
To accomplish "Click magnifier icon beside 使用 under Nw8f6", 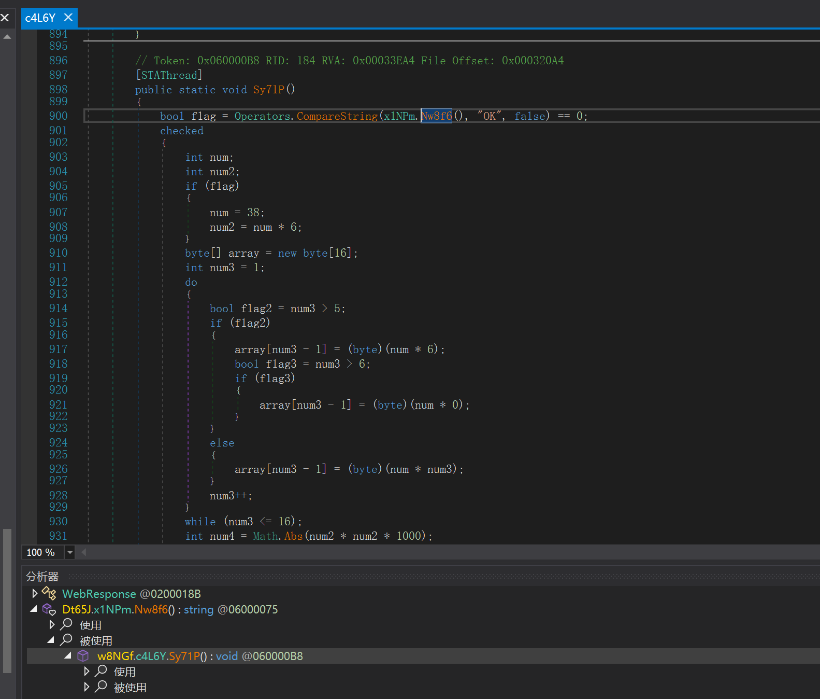I will tap(66, 624).
